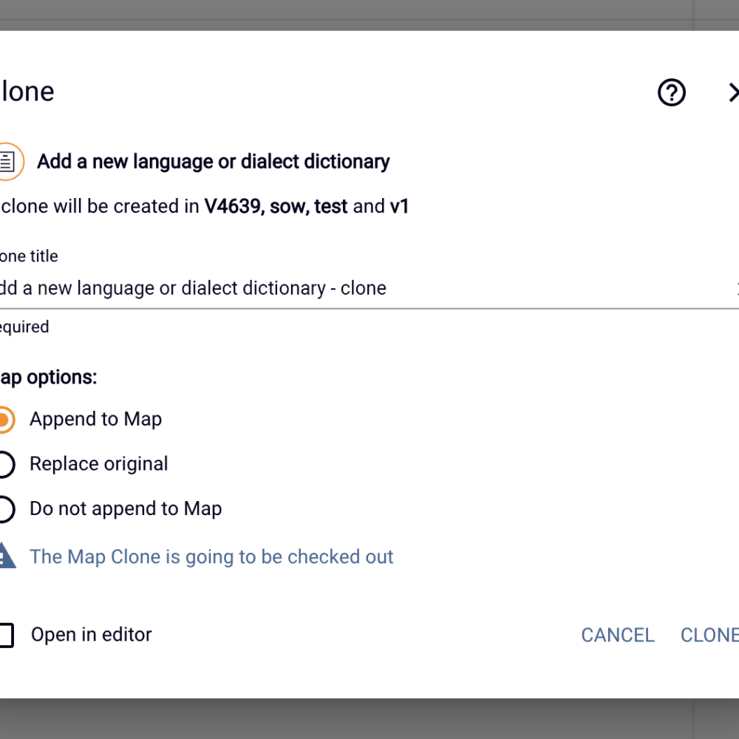Clear the clone title with the field's X icon
Screen dimensions: 739x739
click(737, 288)
